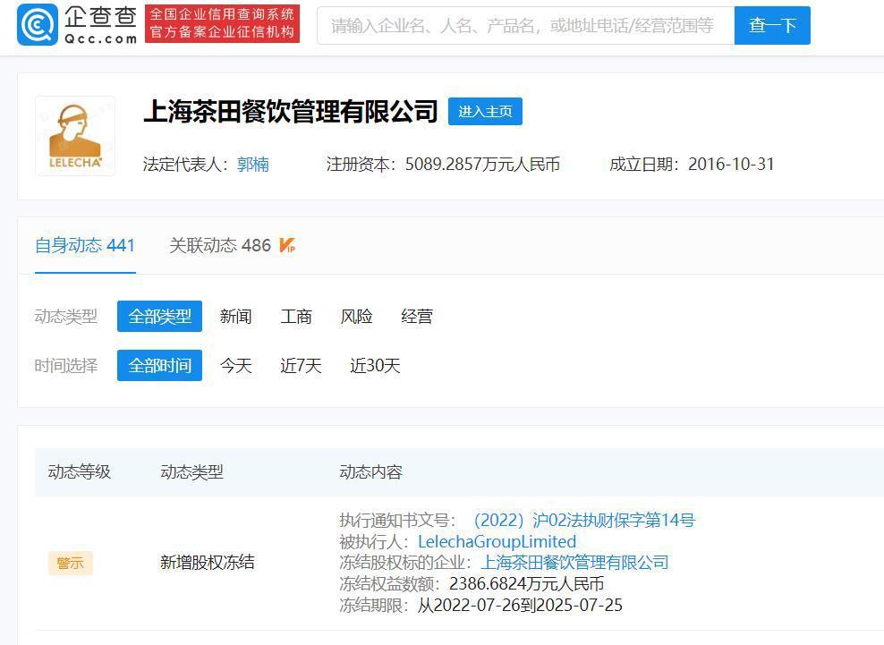This screenshot has width=884, height=645.
Task: Open LelechaGroupLimited executed party link
Action: (x=497, y=541)
